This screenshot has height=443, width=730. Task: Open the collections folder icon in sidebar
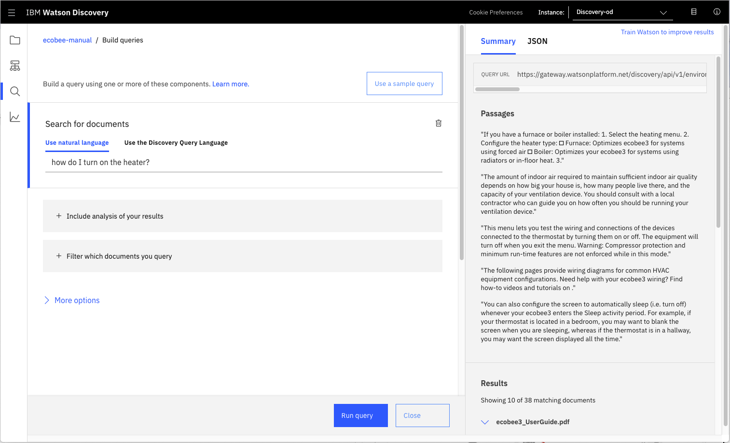tap(15, 40)
